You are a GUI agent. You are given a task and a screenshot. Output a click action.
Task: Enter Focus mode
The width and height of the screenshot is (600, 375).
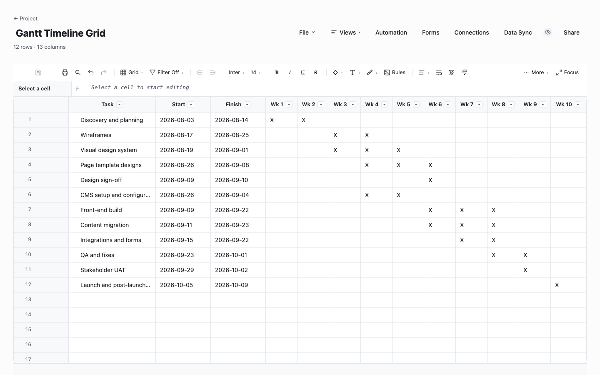coord(567,72)
